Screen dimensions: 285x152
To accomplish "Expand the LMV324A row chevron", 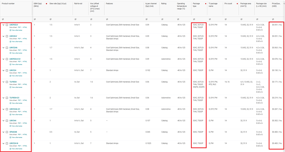I will point(3,48).
